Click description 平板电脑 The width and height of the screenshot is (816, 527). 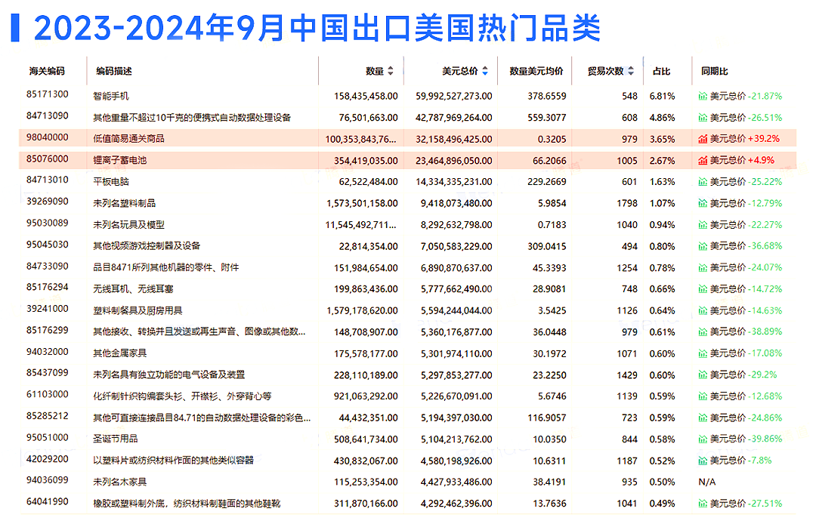(x=111, y=181)
